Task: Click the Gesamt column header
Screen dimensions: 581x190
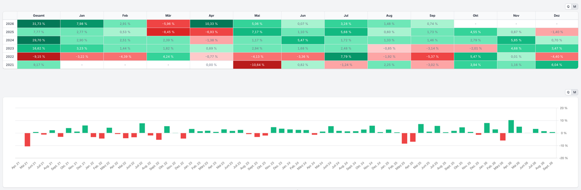Action: click(x=39, y=15)
